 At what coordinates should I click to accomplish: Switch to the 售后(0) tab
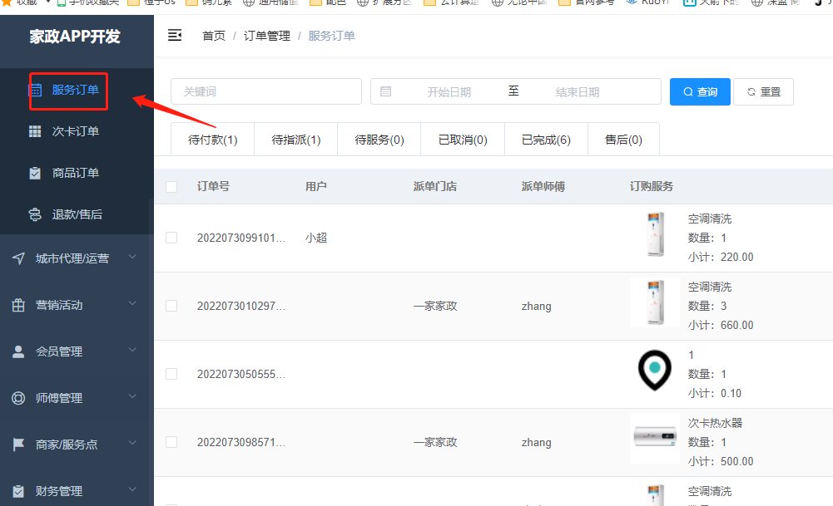(623, 140)
